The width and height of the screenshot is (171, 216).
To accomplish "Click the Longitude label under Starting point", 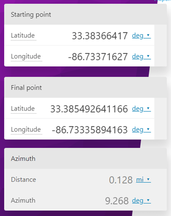I will point(26,56).
